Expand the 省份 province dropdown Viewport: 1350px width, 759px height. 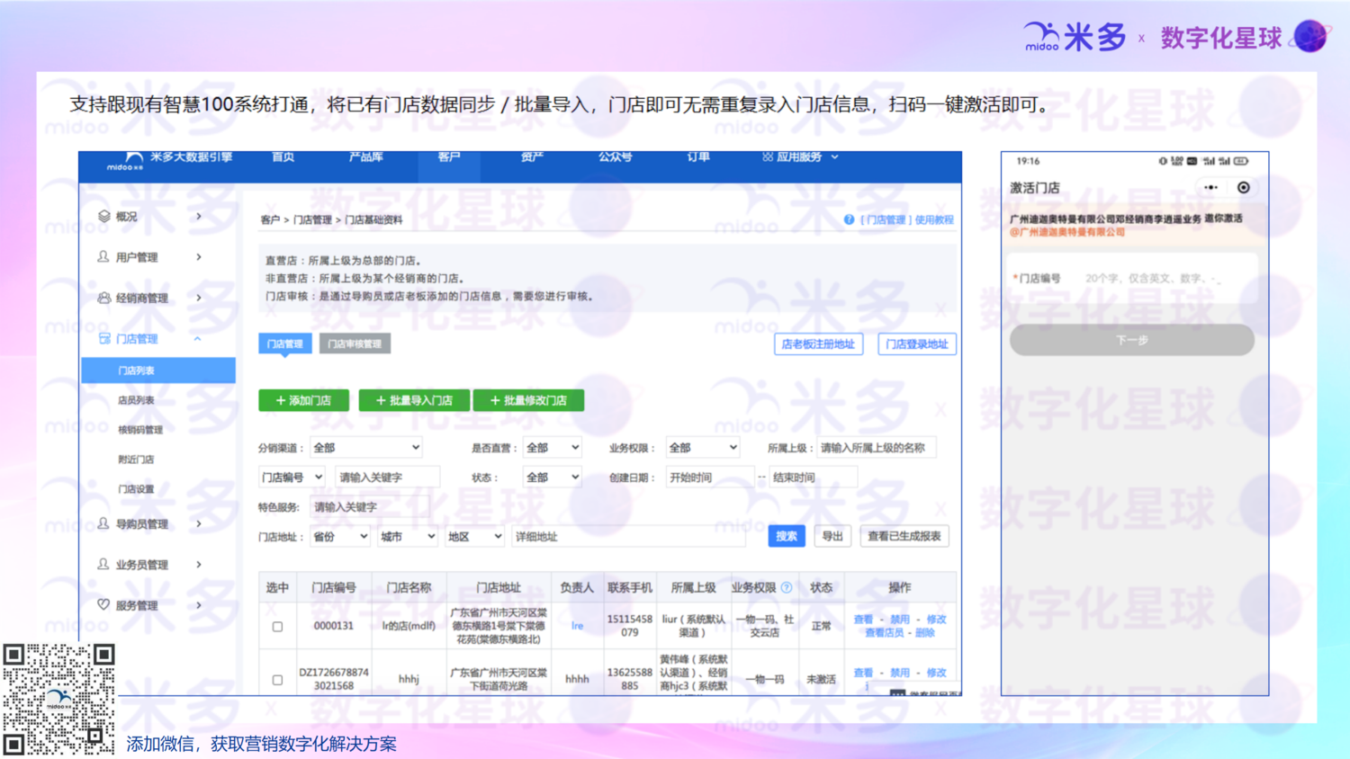(339, 537)
